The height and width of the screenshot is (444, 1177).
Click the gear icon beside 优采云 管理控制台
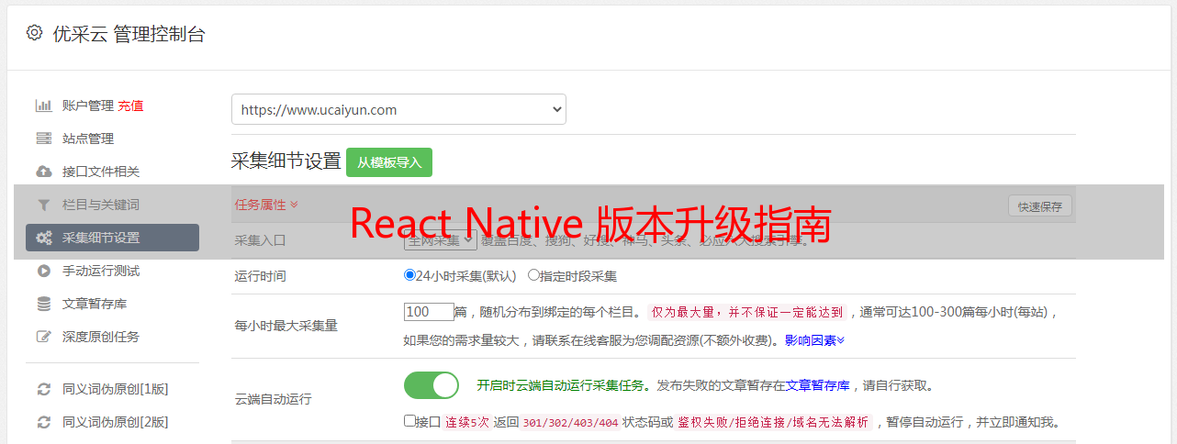[x=34, y=33]
